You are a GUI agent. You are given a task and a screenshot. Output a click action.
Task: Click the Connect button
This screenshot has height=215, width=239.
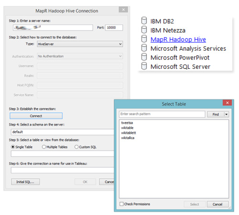[x=36, y=116]
